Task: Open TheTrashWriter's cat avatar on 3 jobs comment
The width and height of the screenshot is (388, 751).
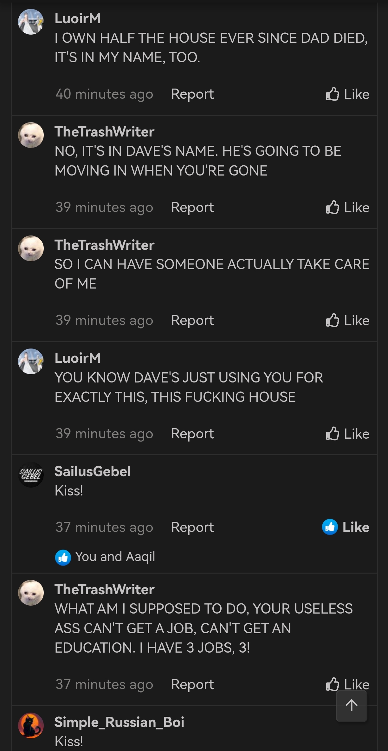Action: point(31,593)
